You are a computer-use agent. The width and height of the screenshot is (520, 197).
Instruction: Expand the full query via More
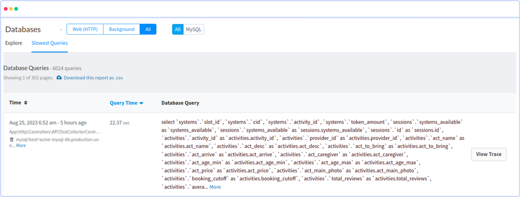(x=215, y=187)
